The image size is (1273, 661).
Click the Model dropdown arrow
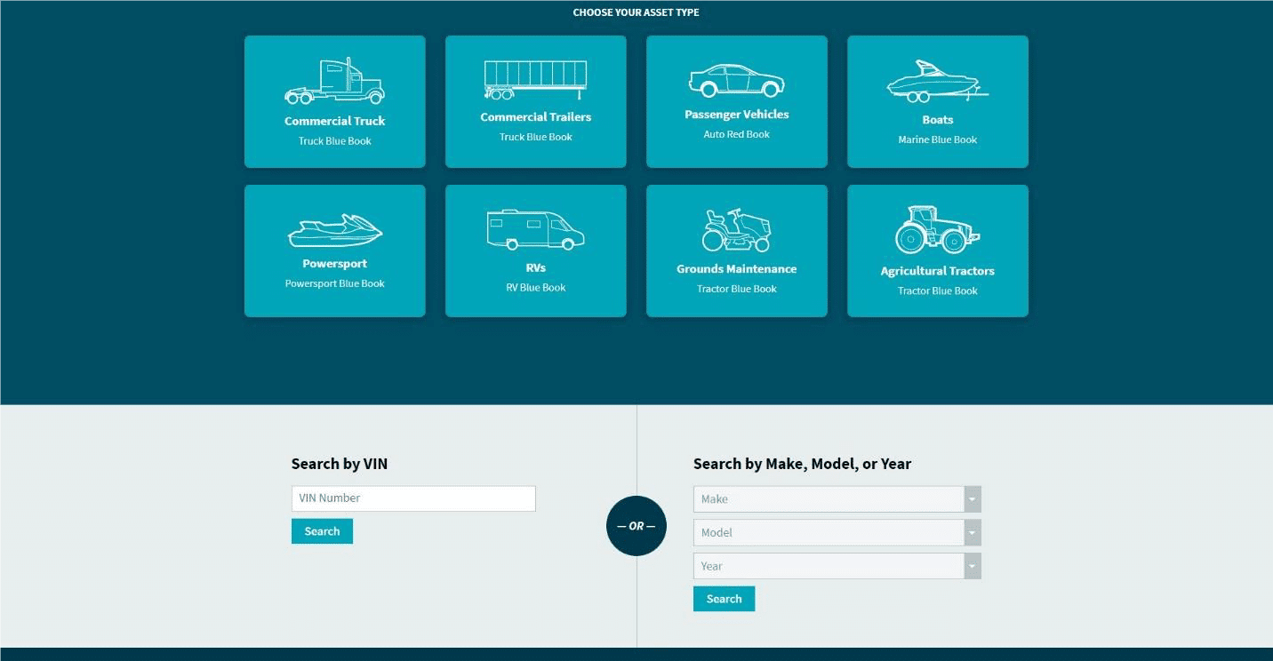click(973, 533)
